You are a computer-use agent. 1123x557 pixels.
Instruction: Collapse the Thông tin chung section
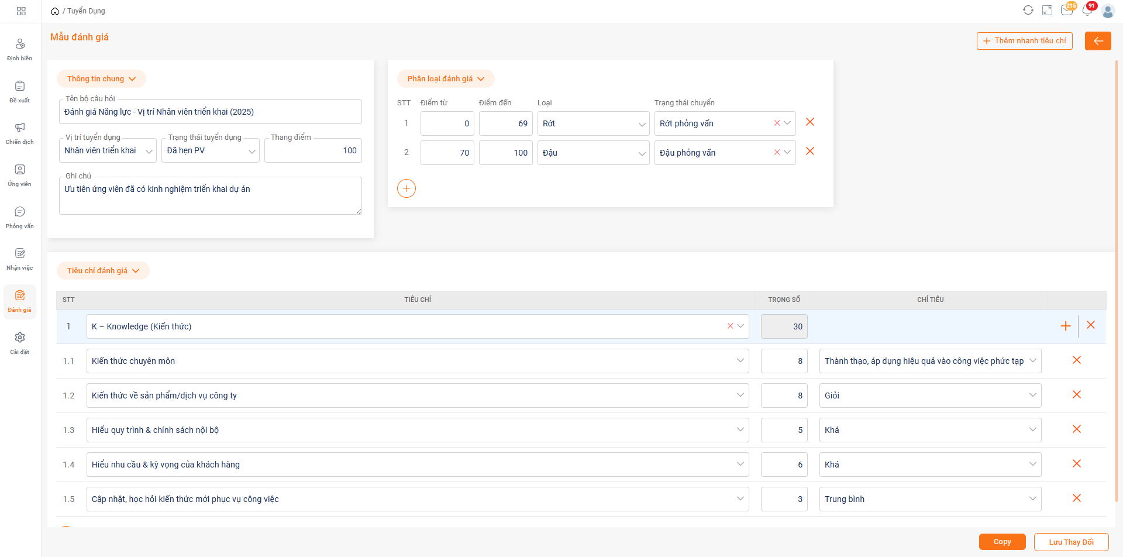coord(101,79)
